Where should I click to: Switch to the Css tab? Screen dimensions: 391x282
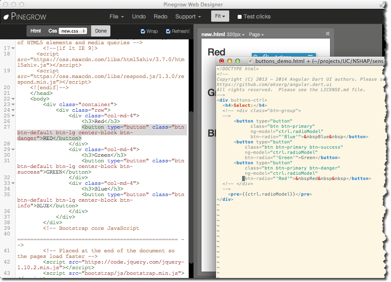[x=52, y=31]
